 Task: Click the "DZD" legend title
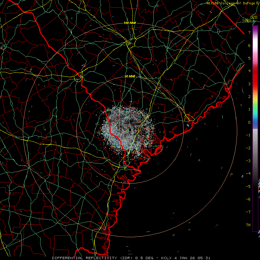point(254,17)
